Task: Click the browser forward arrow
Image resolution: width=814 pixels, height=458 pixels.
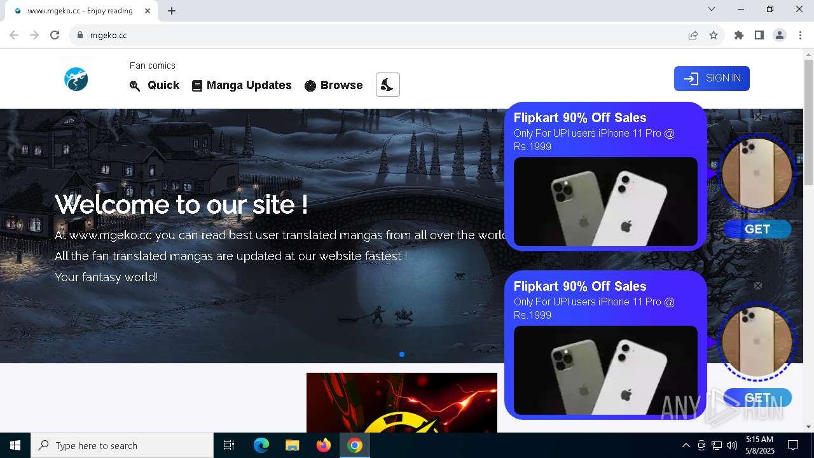Action: click(x=34, y=35)
